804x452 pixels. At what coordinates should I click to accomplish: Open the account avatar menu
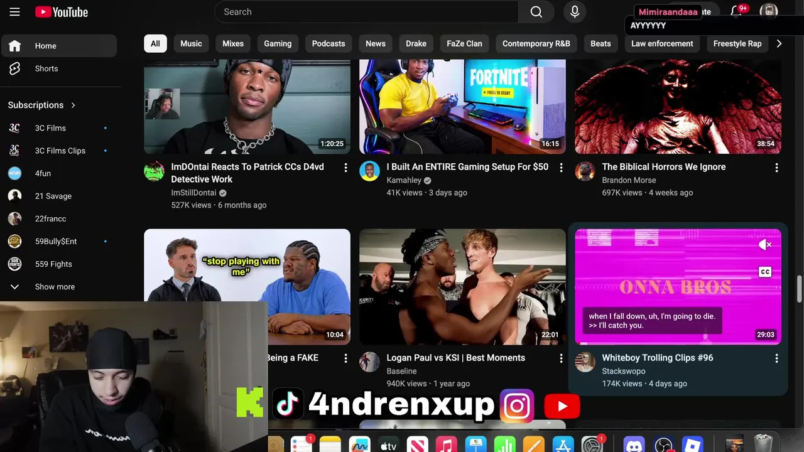(769, 11)
